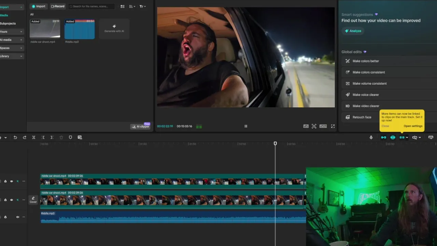Select riddle car shoot.mp4 thumbnail

click(45, 29)
